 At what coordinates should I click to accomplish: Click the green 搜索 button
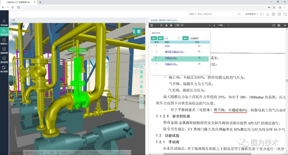[186, 38]
